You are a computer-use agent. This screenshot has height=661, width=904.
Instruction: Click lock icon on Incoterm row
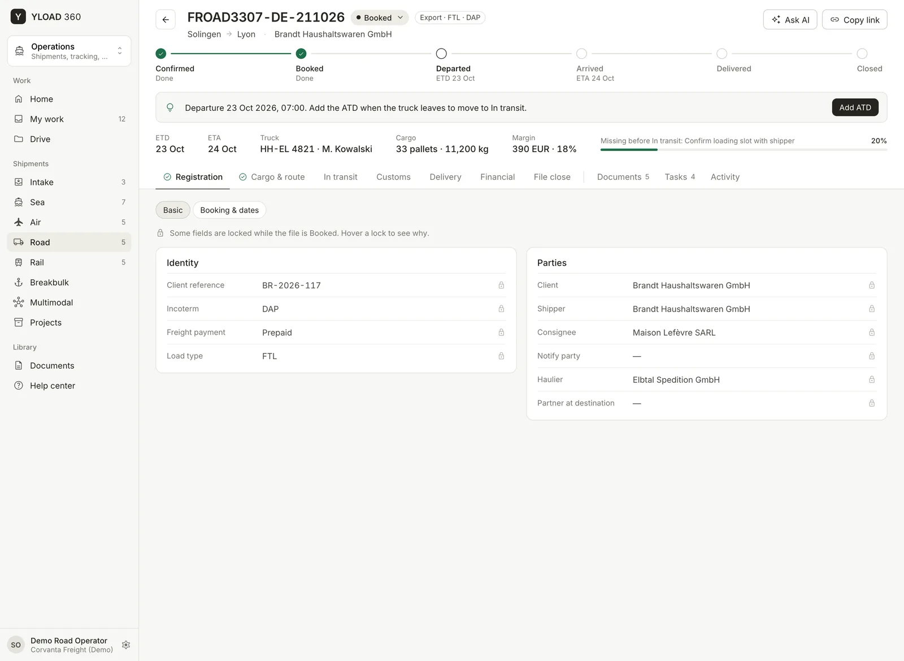click(x=501, y=309)
